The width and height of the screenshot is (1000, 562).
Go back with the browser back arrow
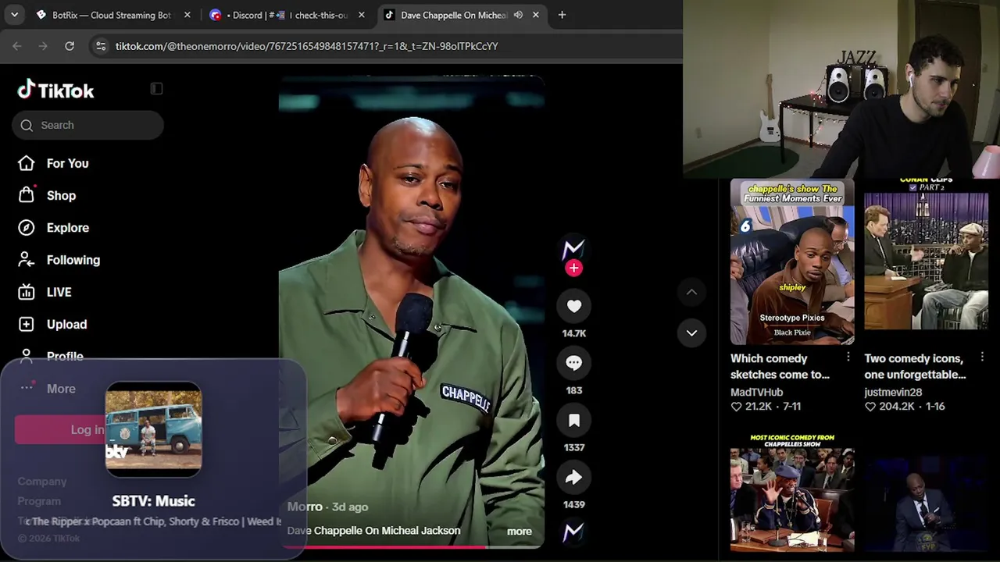click(17, 46)
